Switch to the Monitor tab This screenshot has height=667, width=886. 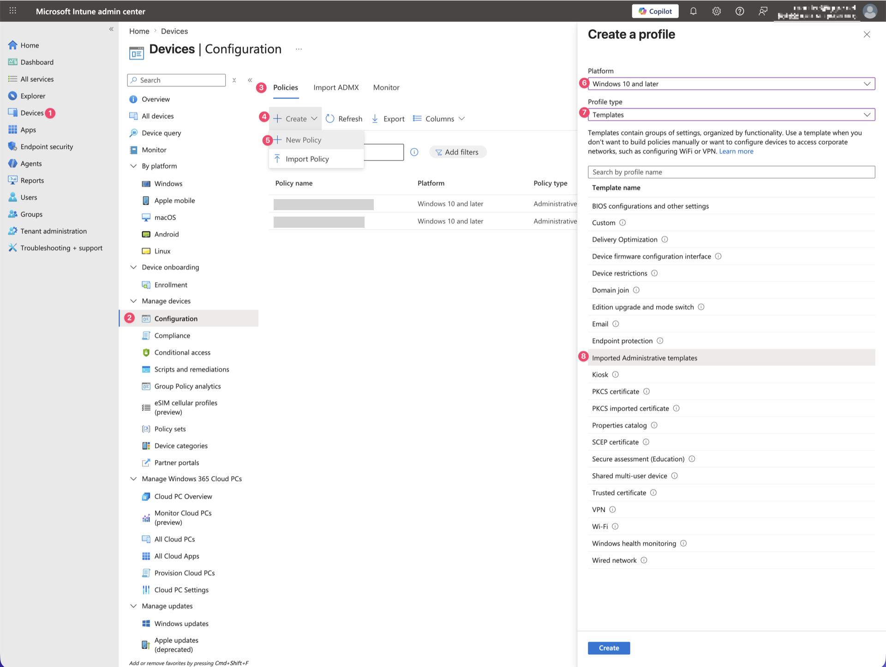tap(386, 87)
